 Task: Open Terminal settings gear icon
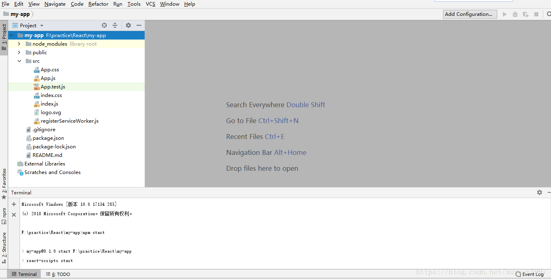point(539,192)
